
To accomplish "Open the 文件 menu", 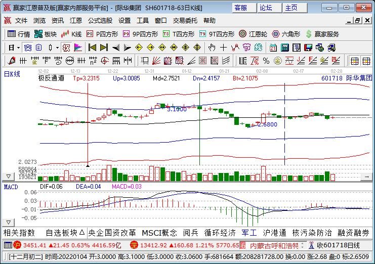I will [21, 21].
